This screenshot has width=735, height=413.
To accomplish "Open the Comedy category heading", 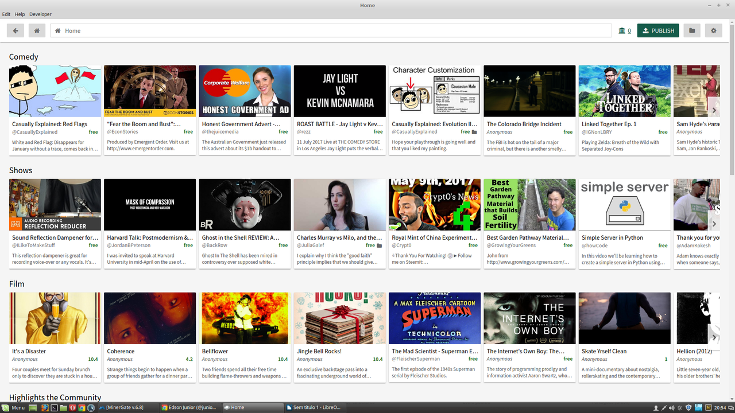I will [24, 57].
